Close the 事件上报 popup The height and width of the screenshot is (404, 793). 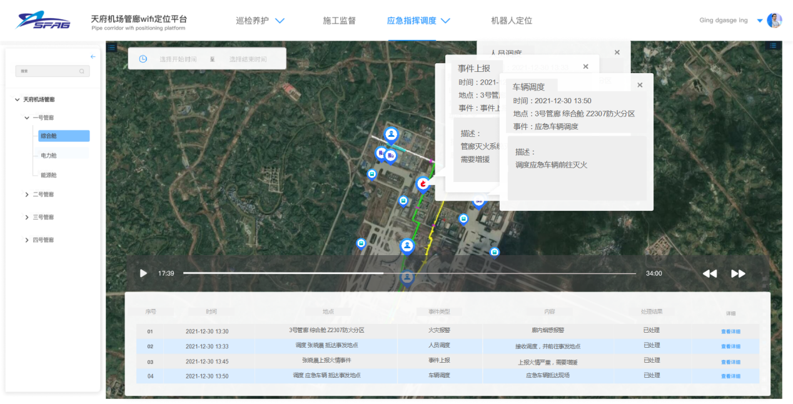pos(585,67)
